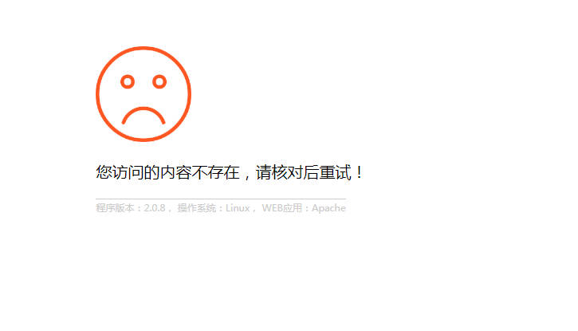Click the text 请核对后重试！

click(310, 172)
